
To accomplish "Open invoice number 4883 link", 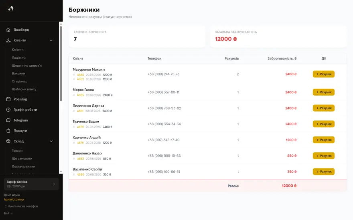I will click(x=80, y=159).
